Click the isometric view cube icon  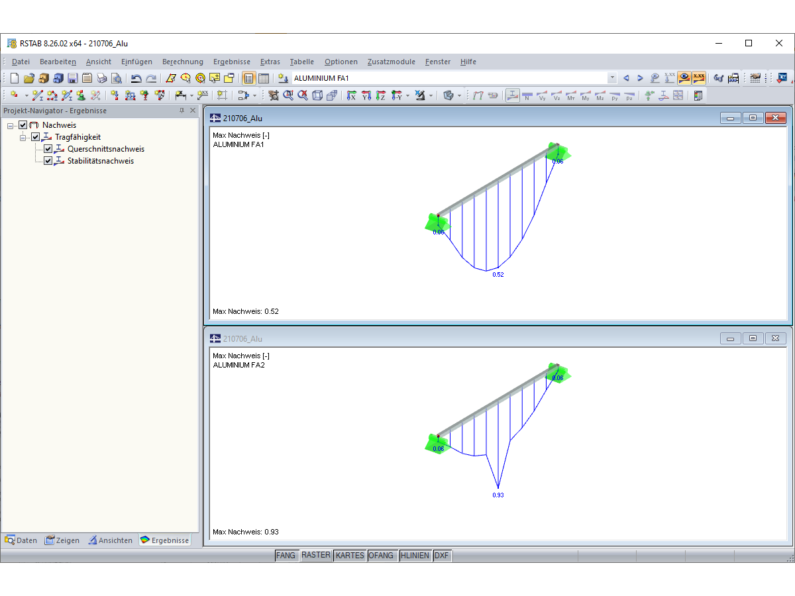(317, 95)
